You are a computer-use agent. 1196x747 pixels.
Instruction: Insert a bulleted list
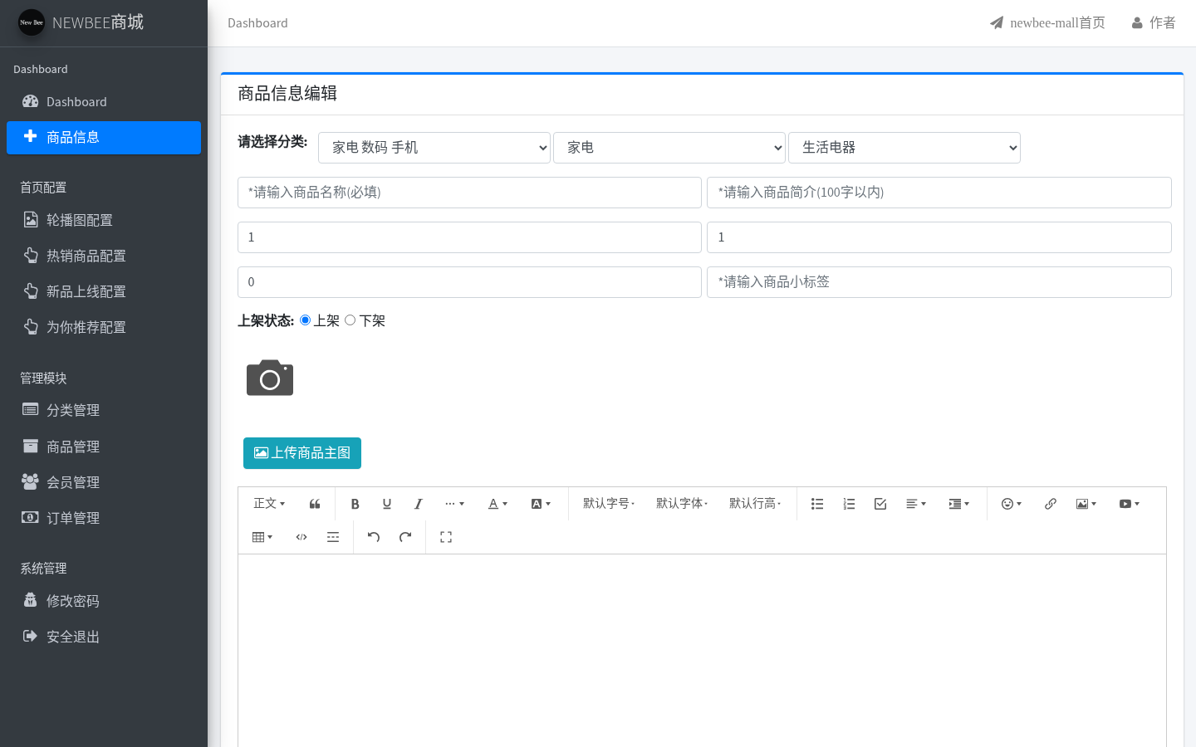[x=817, y=504]
